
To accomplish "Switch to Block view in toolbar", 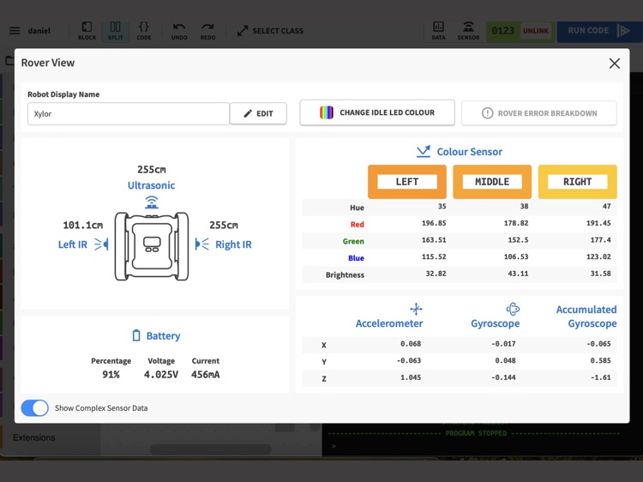I will tap(87, 31).
